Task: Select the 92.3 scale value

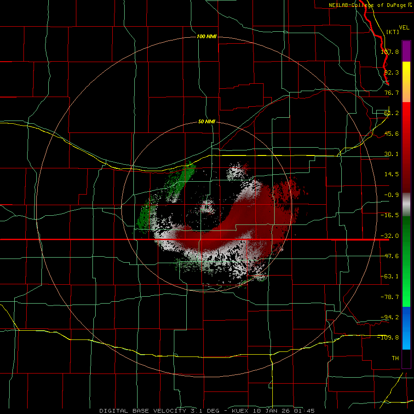Action: 391,72
